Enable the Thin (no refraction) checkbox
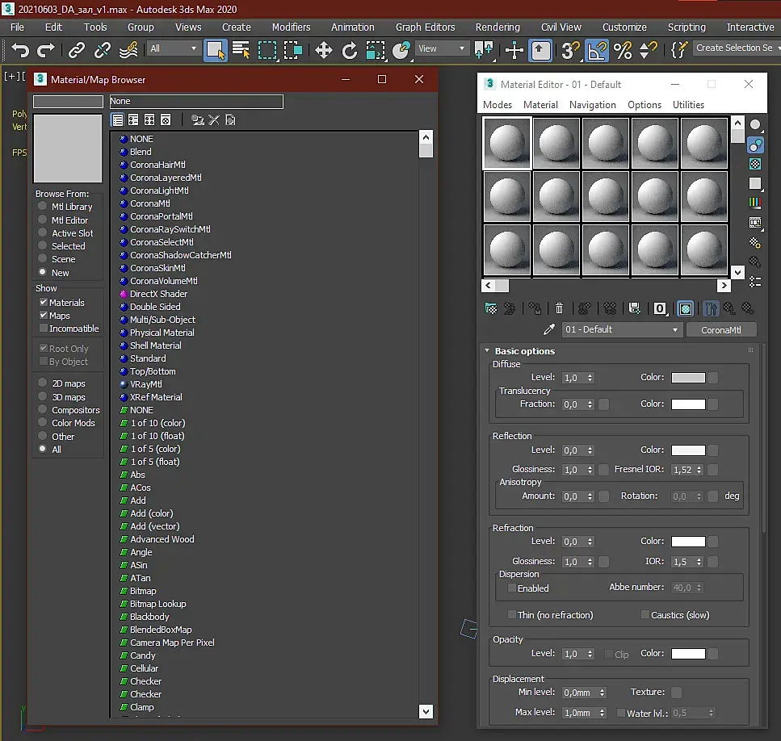The height and width of the screenshot is (741, 781). coord(512,615)
